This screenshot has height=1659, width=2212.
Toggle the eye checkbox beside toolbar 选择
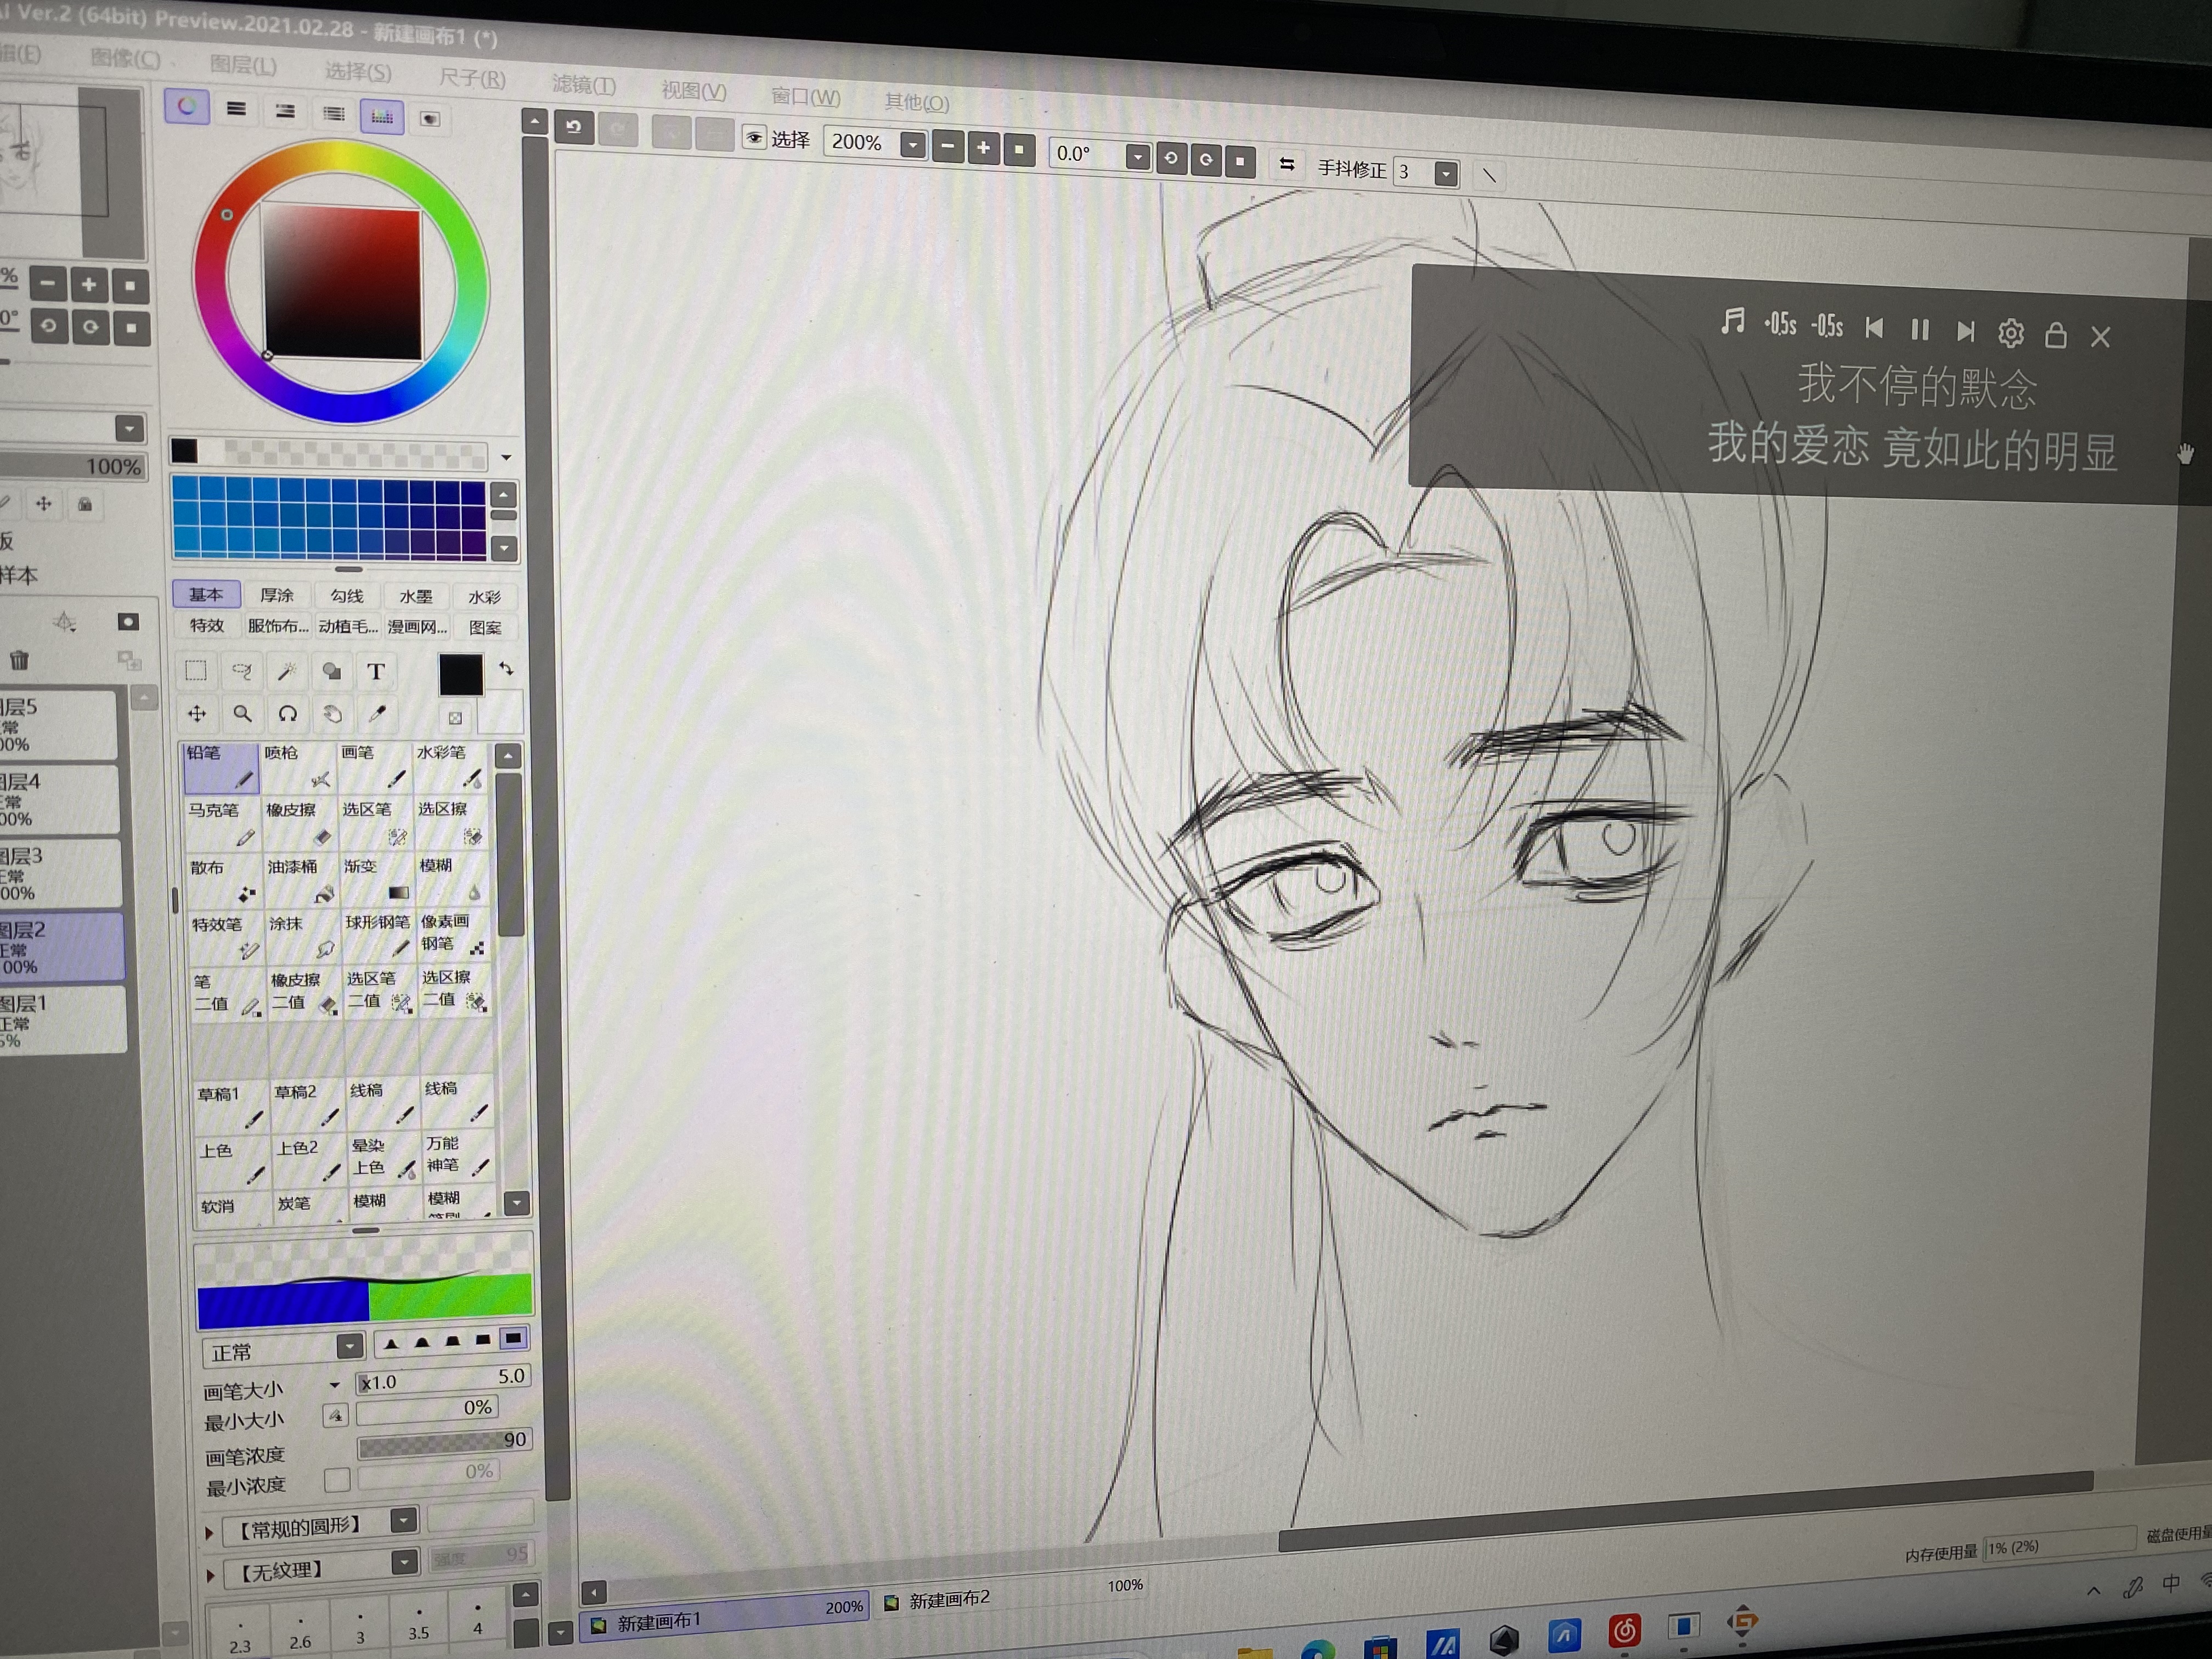tap(754, 137)
